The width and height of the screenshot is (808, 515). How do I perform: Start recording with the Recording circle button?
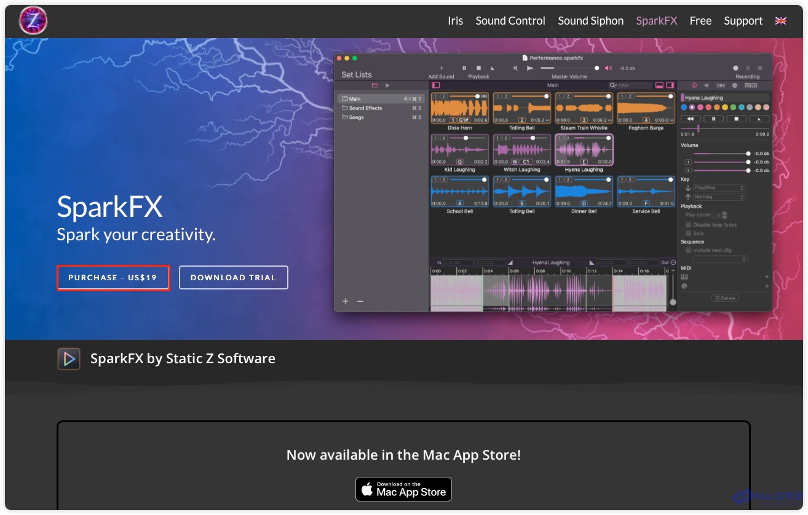(x=735, y=68)
